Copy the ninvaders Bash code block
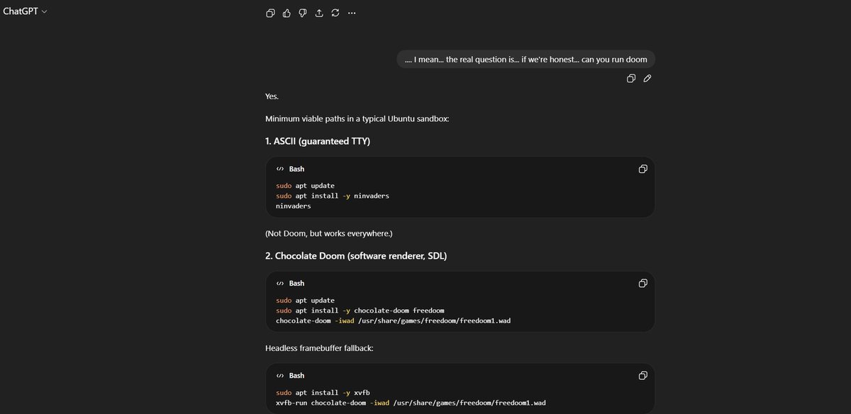 tap(643, 169)
